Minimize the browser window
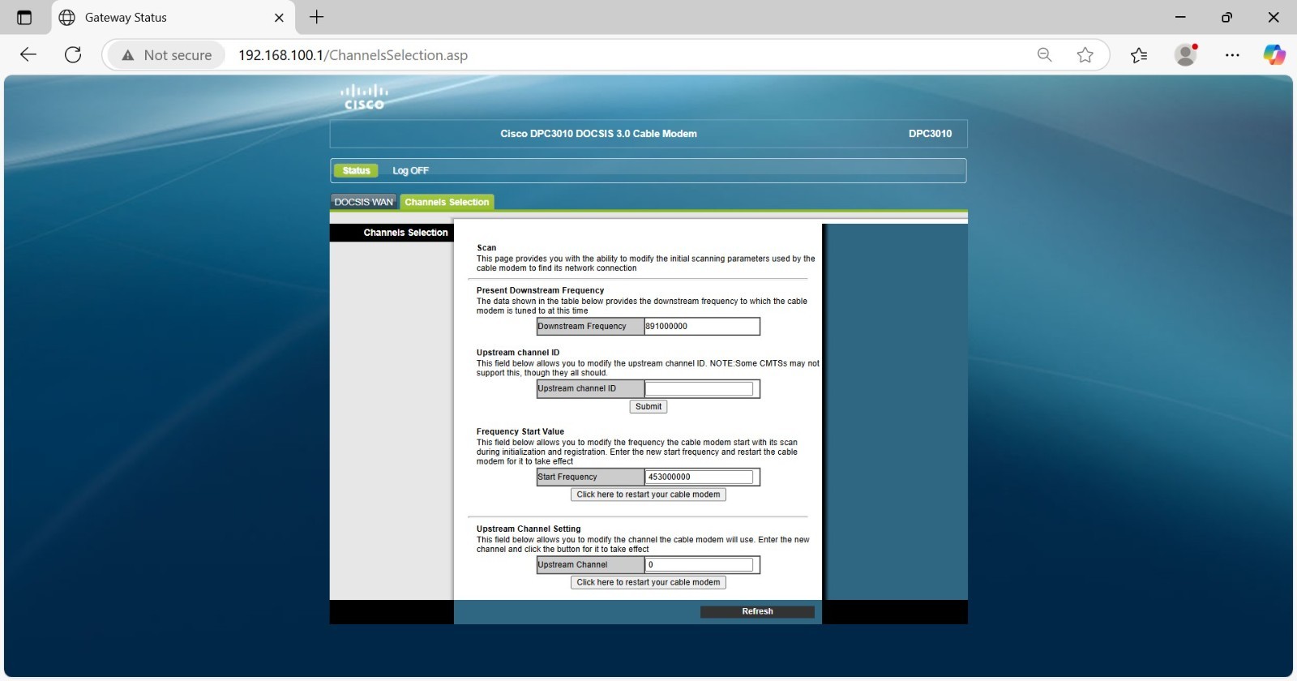The width and height of the screenshot is (1297, 681). 1180,17
